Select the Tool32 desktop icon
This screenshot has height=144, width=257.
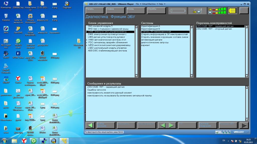tap(6, 54)
